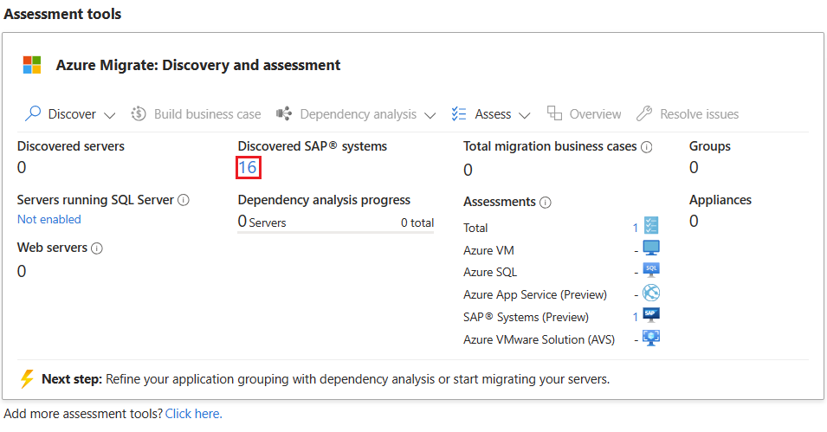This screenshot has height=432, width=827.
Task: Expand the Discover dropdown chevron
Action: (109, 115)
